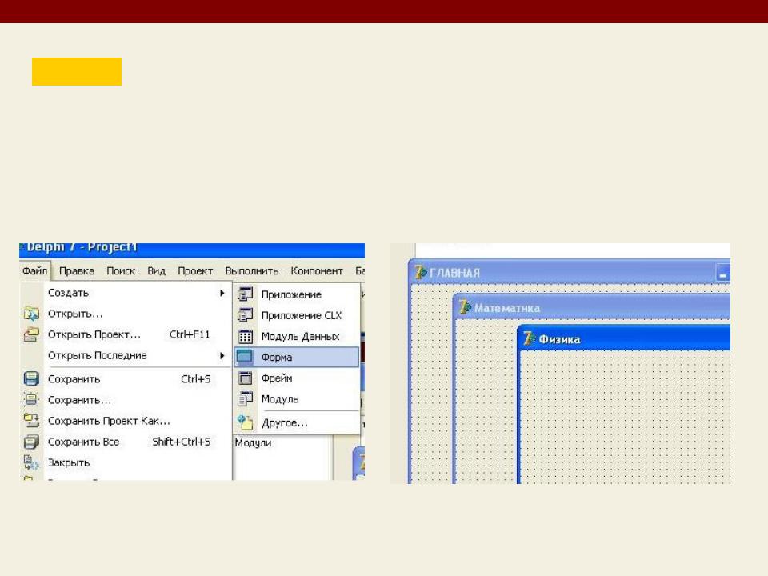This screenshot has width=768, height=576.
Task: Select Фрейм submenu entry
Action: pos(297,378)
